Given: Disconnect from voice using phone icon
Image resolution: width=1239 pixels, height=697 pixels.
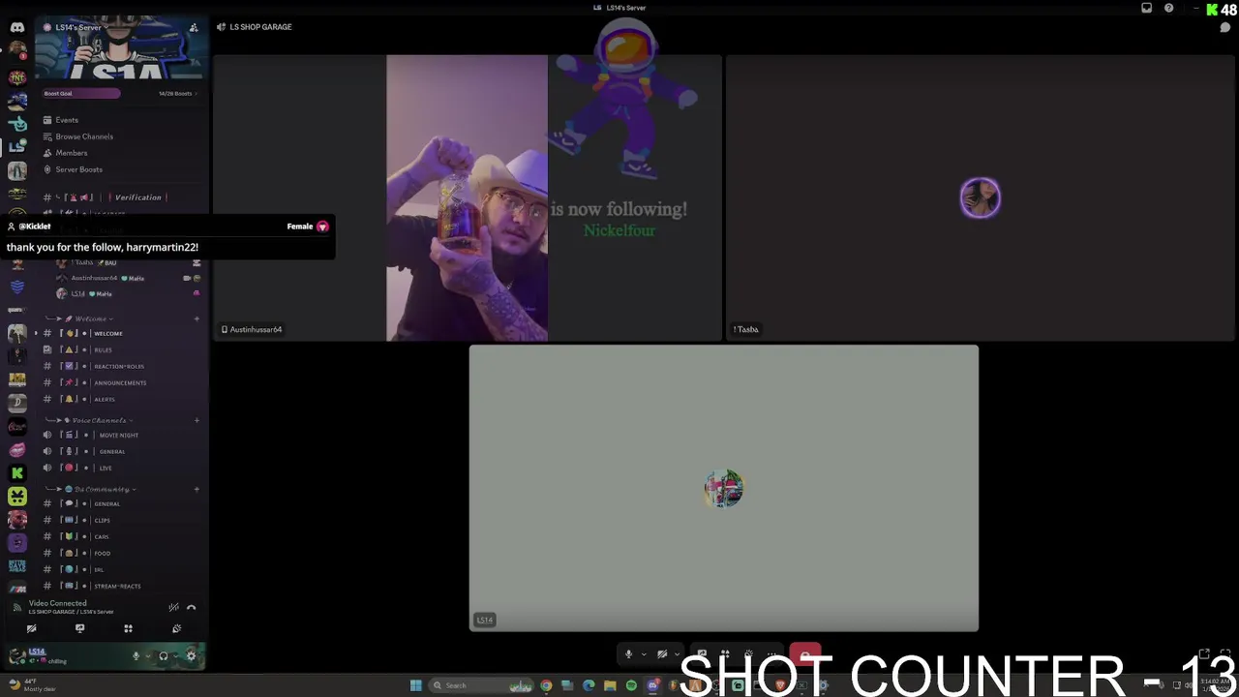Looking at the screenshot, I should (191, 607).
